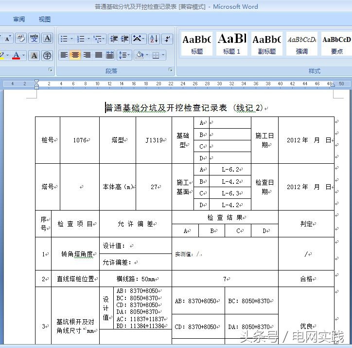Click the Clear Formatting eraser icon

pos(20,39)
